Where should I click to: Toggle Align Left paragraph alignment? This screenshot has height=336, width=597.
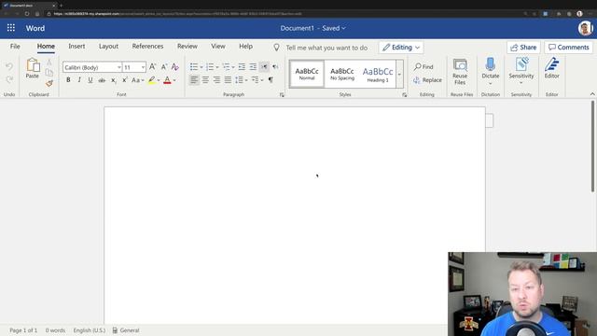click(x=194, y=80)
